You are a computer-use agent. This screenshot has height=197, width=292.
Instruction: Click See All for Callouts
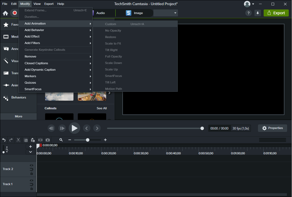102,108
